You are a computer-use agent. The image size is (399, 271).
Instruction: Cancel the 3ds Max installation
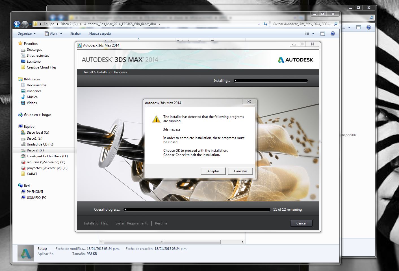(x=301, y=223)
